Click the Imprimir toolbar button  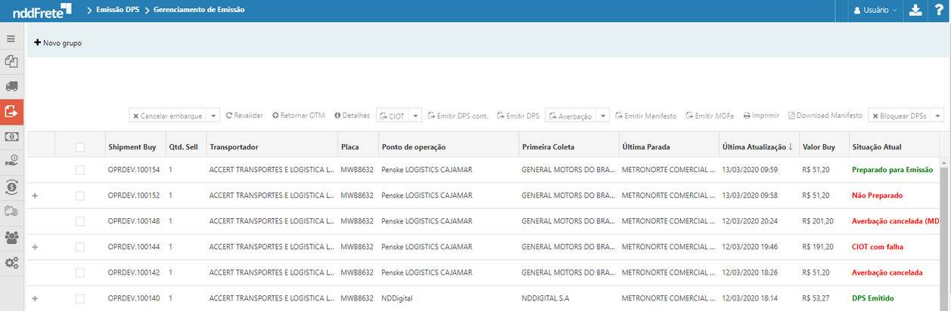tap(761, 115)
